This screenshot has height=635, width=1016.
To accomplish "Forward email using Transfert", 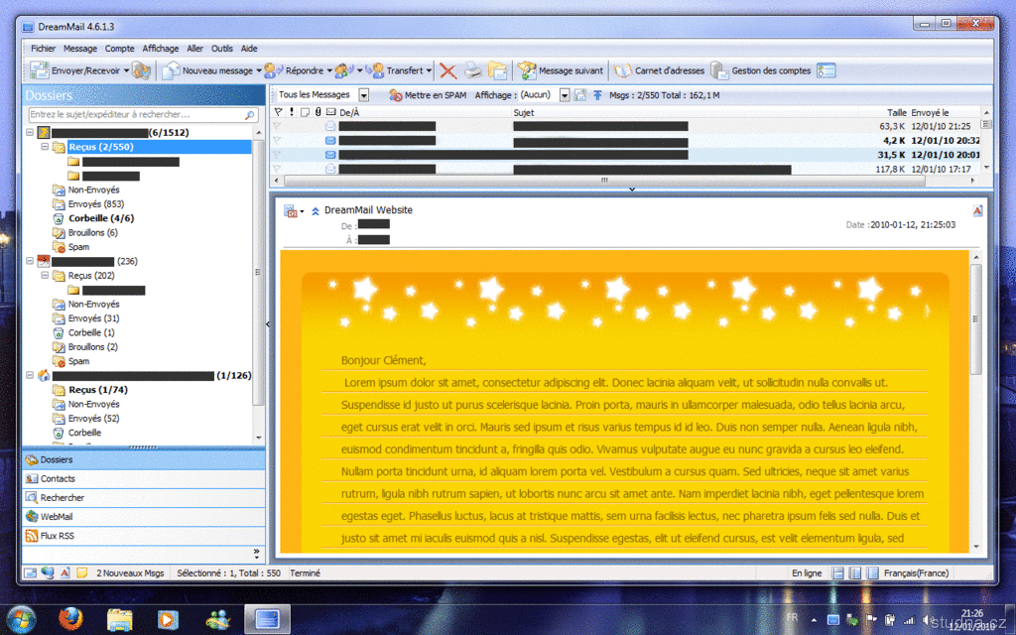I will (x=395, y=70).
